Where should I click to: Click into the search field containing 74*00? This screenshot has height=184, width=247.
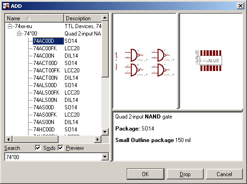tap(53, 157)
